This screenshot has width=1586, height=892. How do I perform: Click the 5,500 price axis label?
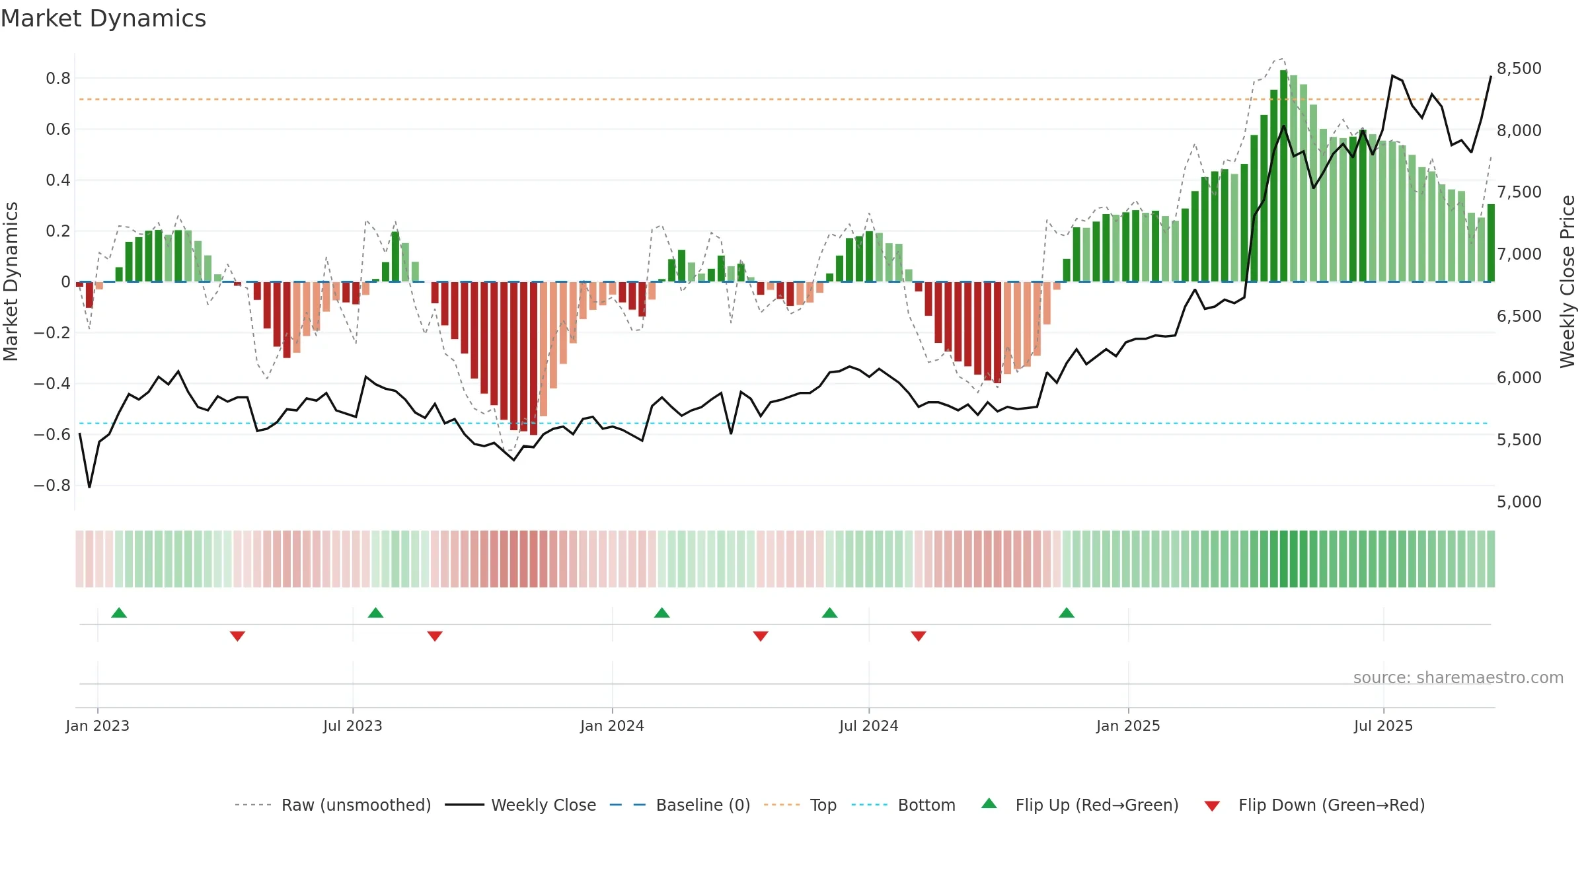coord(1519,440)
